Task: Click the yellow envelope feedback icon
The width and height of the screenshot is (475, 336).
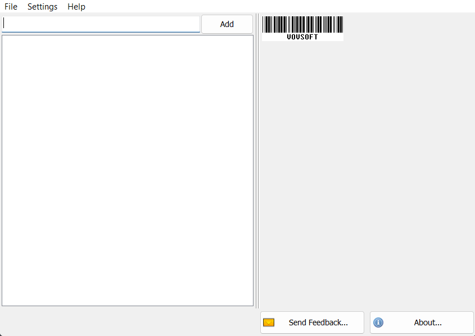Action: pyautogui.click(x=269, y=322)
